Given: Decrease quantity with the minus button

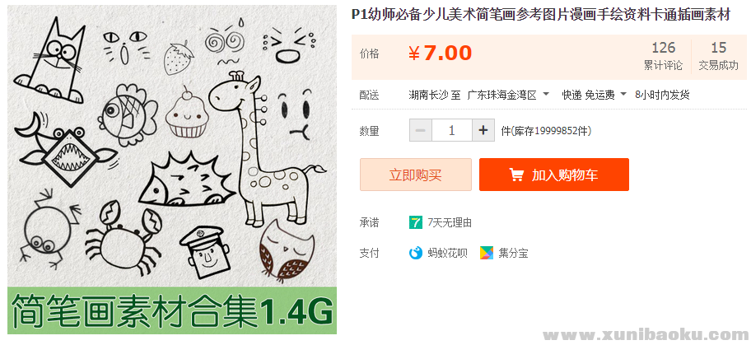Looking at the screenshot, I should pyautogui.click(x=421, y=130).
